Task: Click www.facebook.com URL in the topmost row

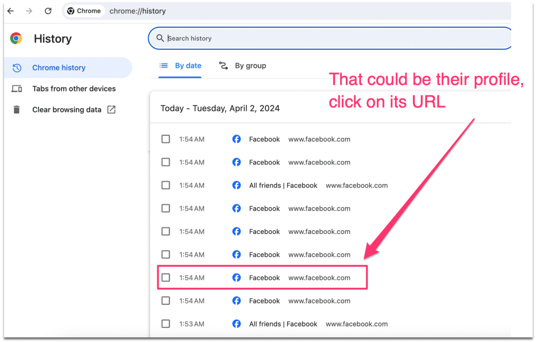Action: (319, 139)
